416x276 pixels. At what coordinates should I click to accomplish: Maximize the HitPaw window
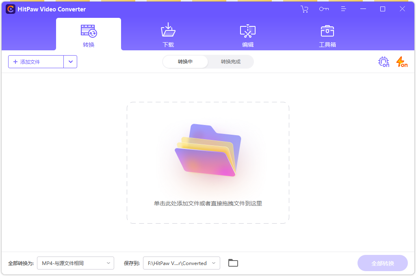point(383,9)
